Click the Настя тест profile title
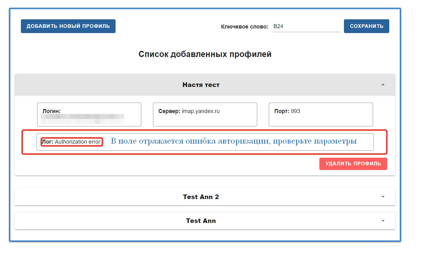Screen dimensions: 427x260 [x=201, y=85]
